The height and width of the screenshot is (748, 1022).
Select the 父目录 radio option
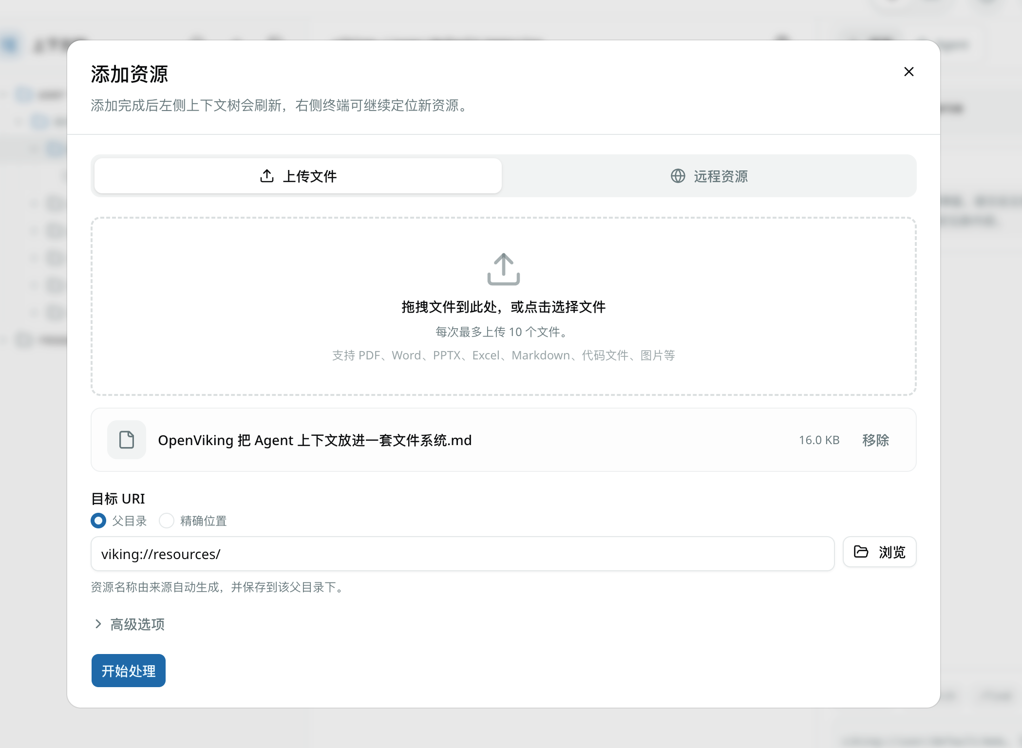tap(98, 521)
